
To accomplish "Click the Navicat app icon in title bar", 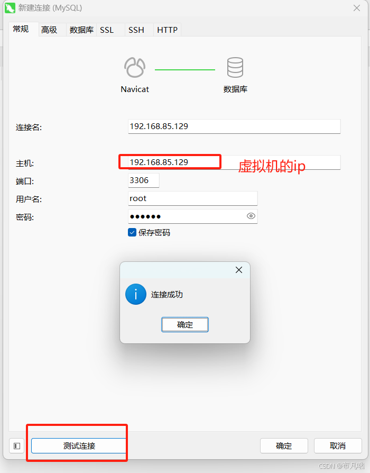I will pos(10,8).
